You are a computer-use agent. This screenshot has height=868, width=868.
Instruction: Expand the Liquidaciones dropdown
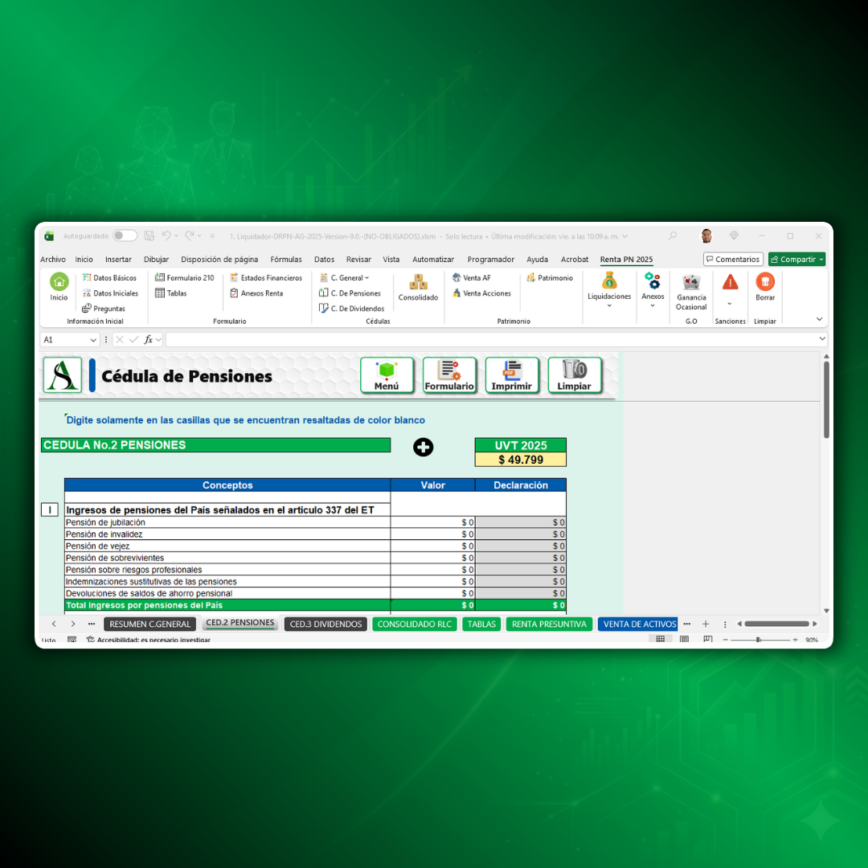[x=609, y=305]
